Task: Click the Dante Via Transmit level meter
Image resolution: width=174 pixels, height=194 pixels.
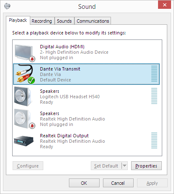Action: [x=154, y=74]
